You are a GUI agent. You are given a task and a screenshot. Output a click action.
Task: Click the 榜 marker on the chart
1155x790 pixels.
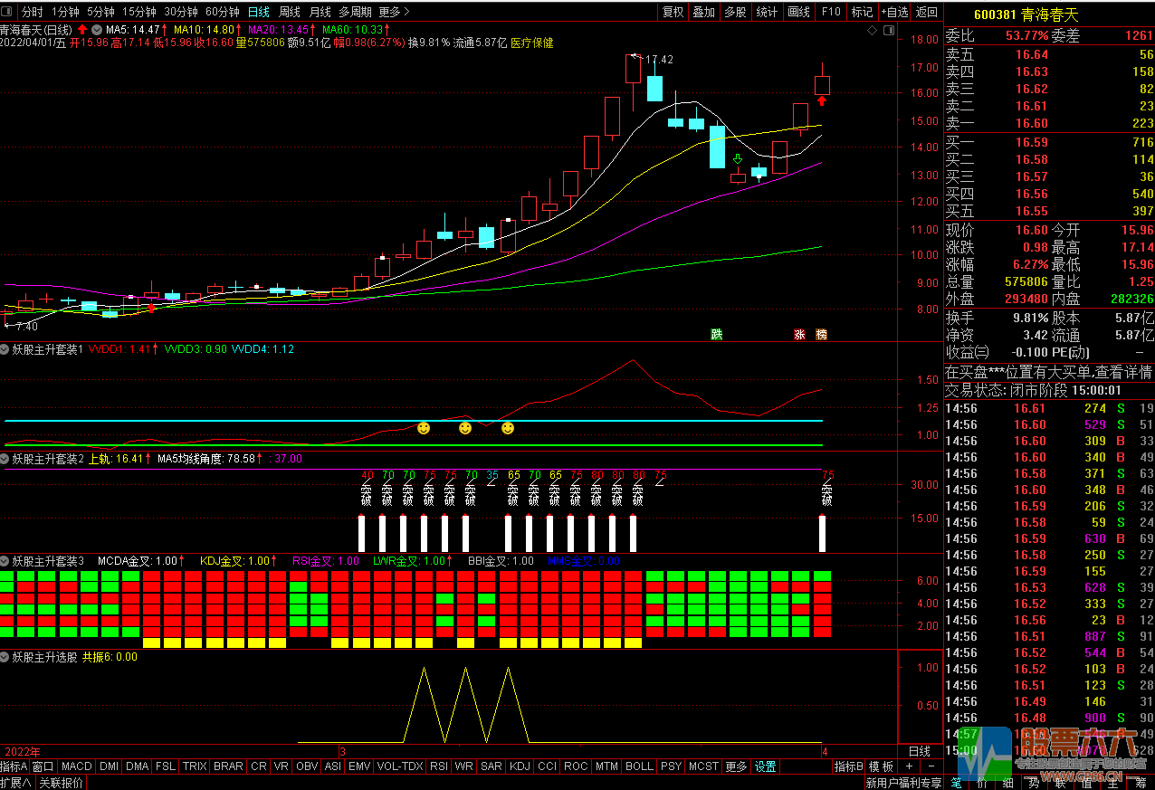click(x=821, y=334)
